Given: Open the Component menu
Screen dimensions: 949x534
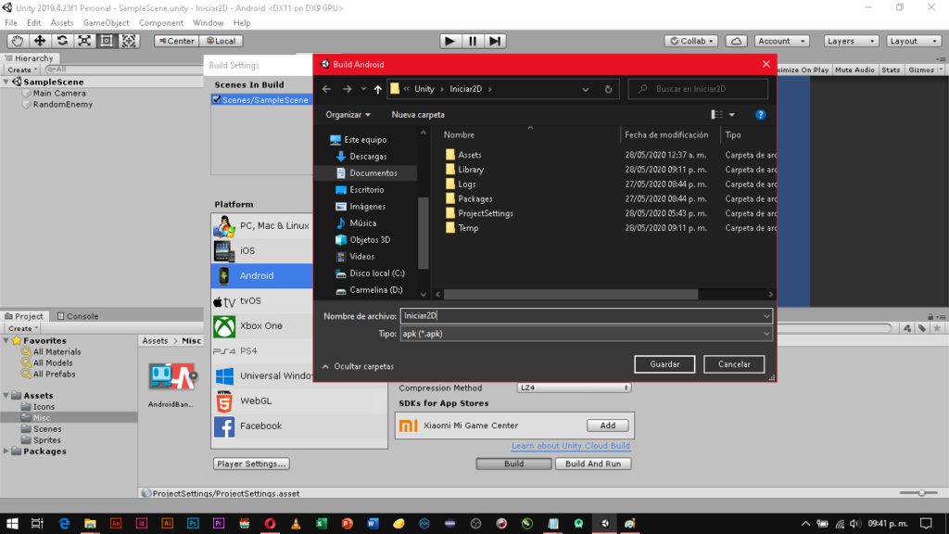Looking at the screenshot, I should tap(161, 22).
